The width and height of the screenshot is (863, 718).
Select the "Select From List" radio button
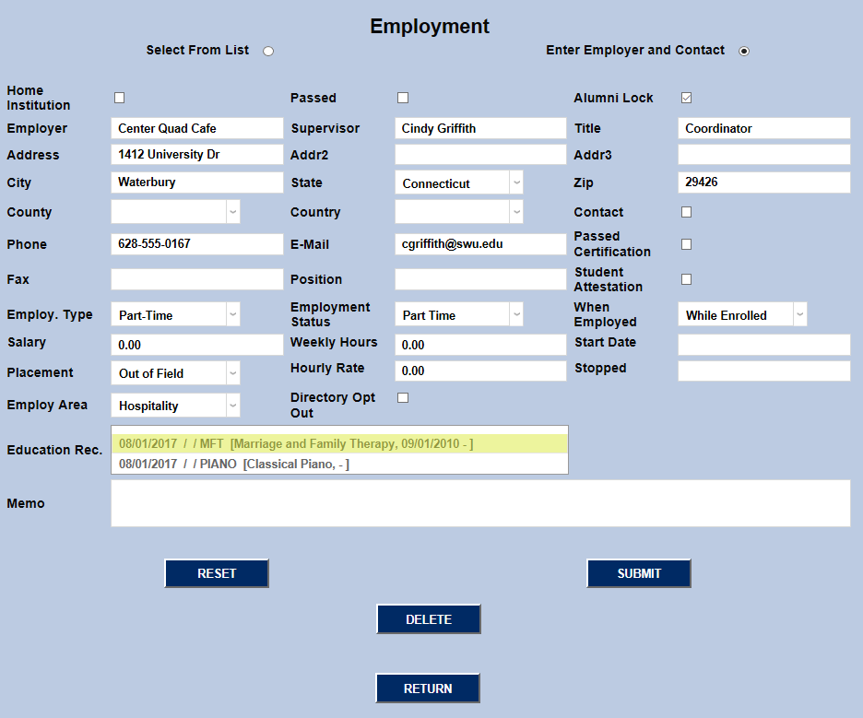point(267,52)
